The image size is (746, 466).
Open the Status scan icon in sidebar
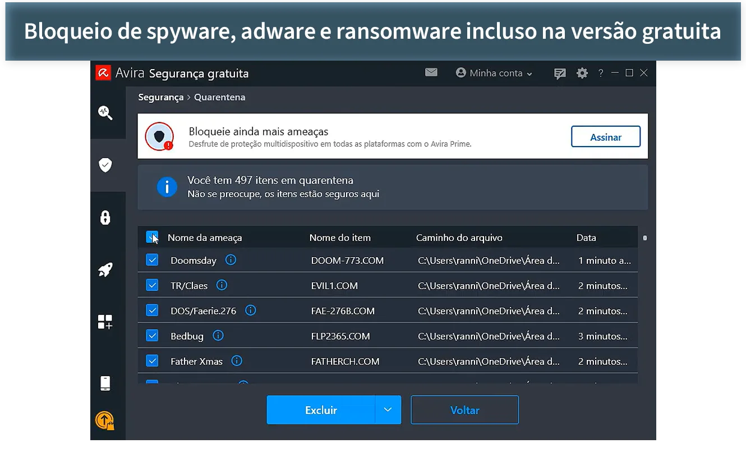[x=105, y=112]
